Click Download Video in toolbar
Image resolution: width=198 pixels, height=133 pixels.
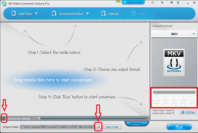(68, 14)
